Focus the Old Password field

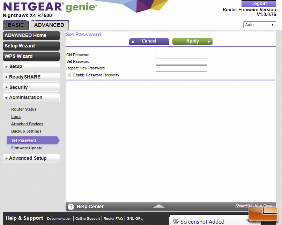pyautogui.click(x=181, y=55)
